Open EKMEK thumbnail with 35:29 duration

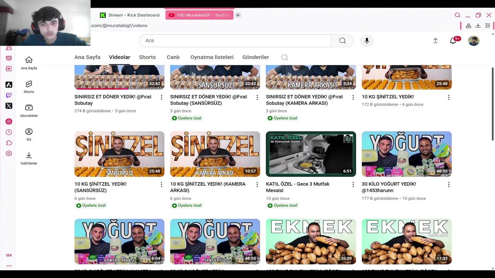pyautogui.click(x=311, y=241)
